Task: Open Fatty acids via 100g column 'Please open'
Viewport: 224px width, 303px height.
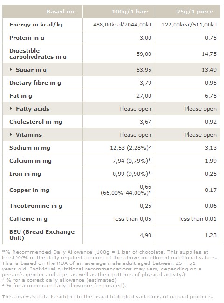Action: pyautogui.click(x=135, y=109)
